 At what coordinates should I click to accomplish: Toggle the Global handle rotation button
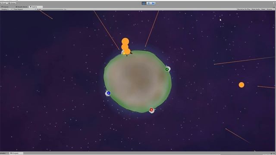(12, 3)
